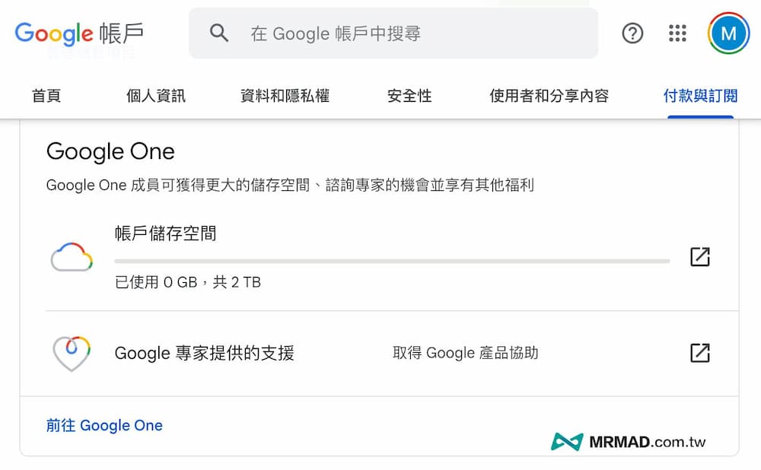The height and width of the screenshot is (470, 761).
Task: Click the Google 帳戶 logo
Action: click(79, 33)
